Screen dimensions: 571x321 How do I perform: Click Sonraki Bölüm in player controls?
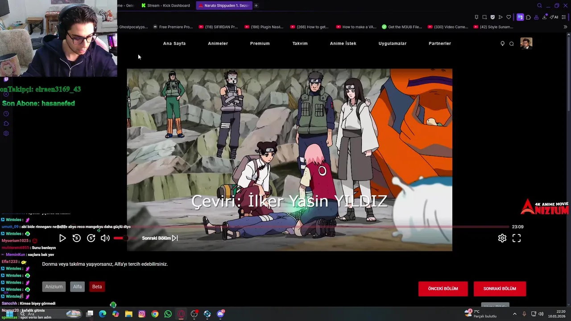pyautogui.click(x=160, y=238)
